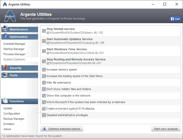The image size is (183, 139).
Task: Click the status bar optimization count message
Action: [32, 136]
